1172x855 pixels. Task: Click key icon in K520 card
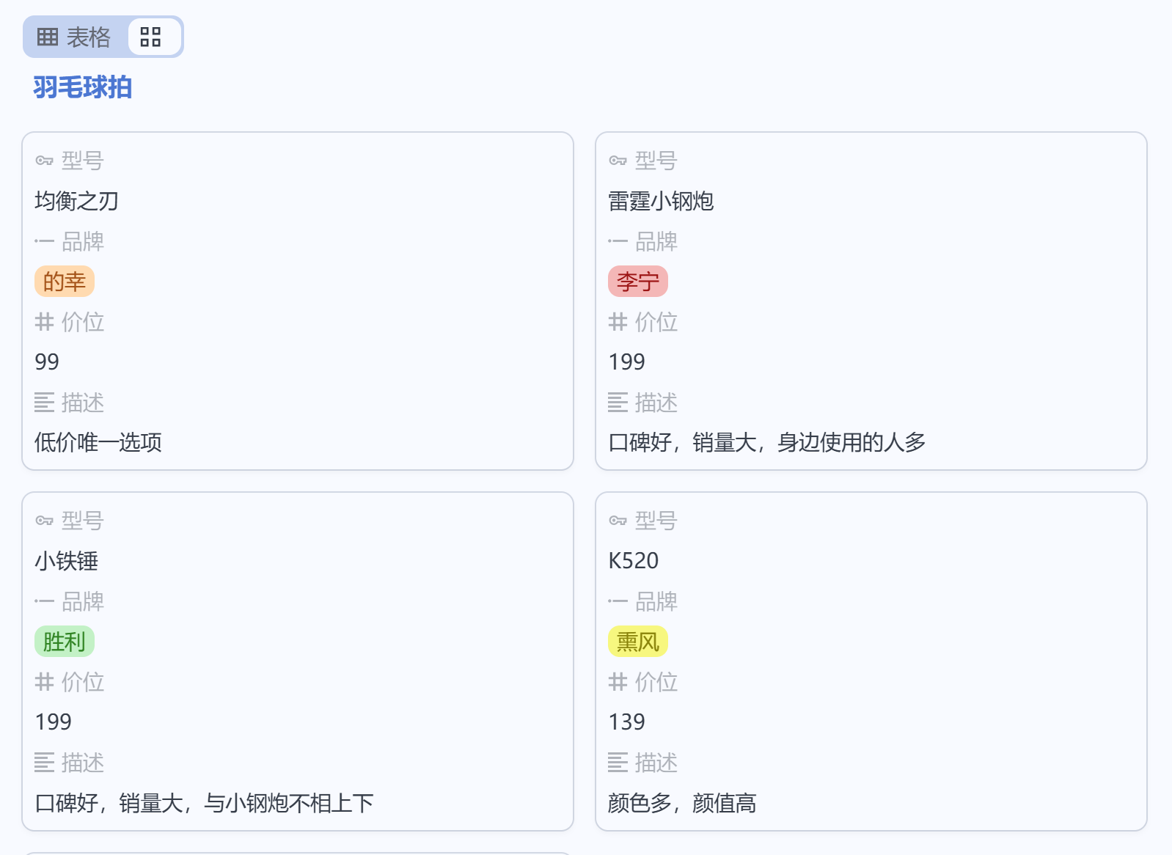pyautogui.click(x=618, y=521)
